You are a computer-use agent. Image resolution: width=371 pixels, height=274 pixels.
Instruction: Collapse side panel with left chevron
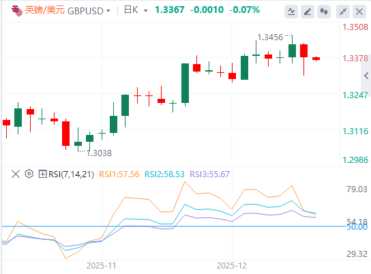click(366, 76)
